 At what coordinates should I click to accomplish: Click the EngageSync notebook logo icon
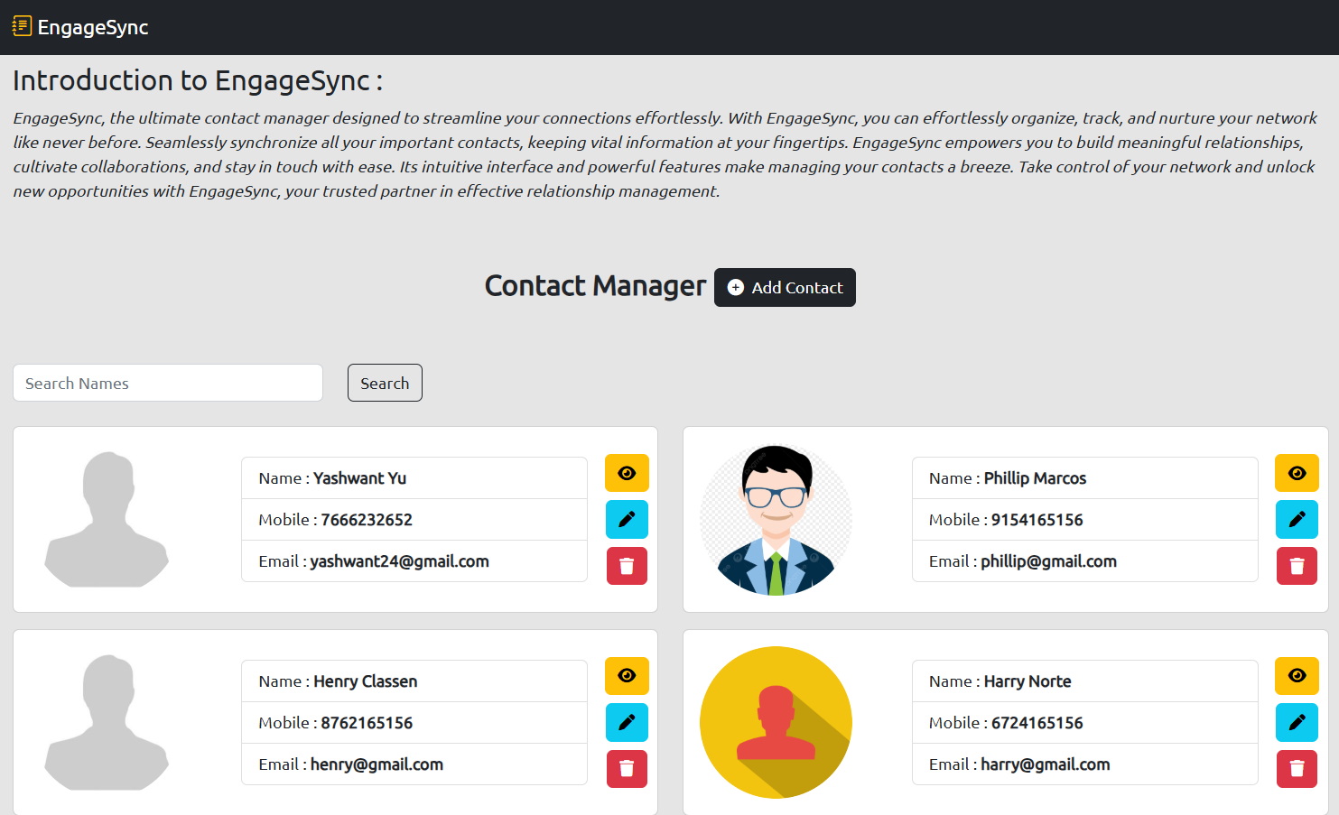(22, 26)
